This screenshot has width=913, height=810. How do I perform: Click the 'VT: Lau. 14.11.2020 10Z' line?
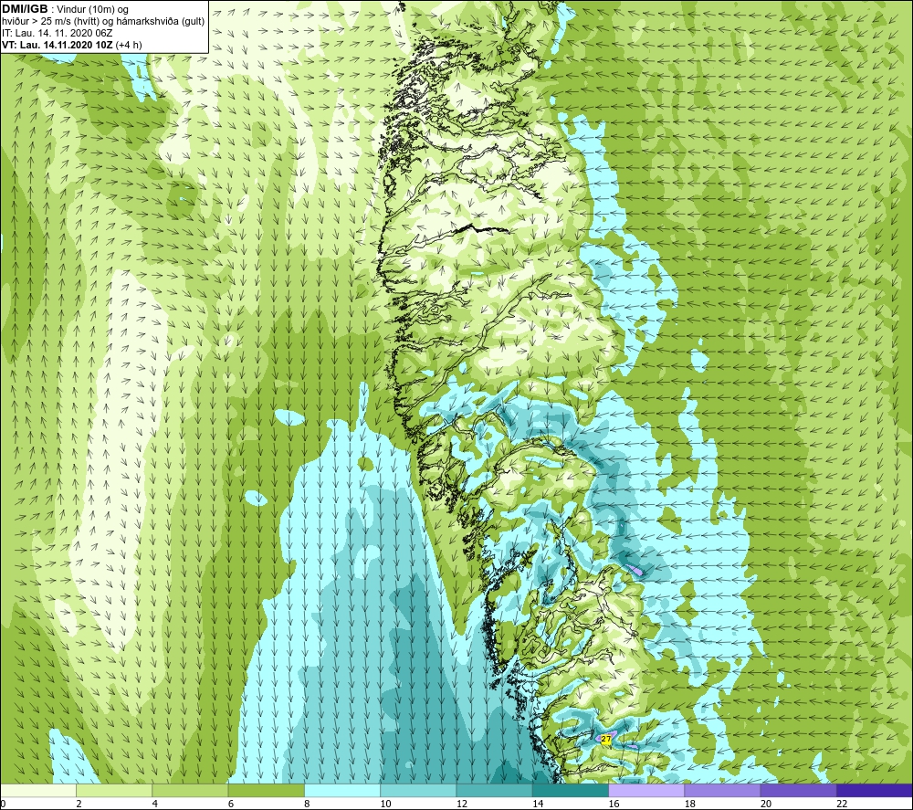click(58, 45)
